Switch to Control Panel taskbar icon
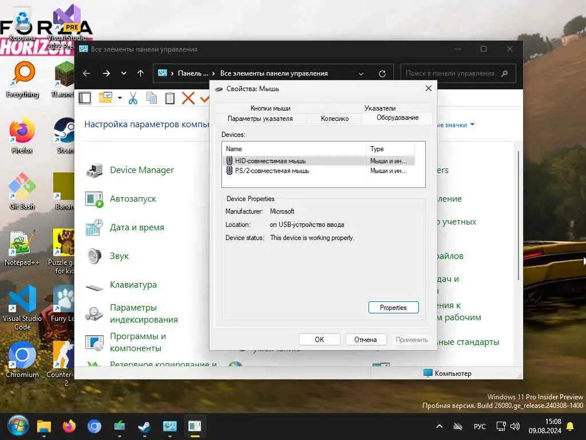The image size is (586, 440). click(169, 426)
